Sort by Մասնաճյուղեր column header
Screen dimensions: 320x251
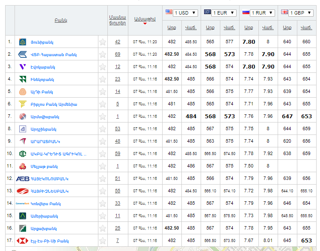pyautogui.click(x=118, y=20)
